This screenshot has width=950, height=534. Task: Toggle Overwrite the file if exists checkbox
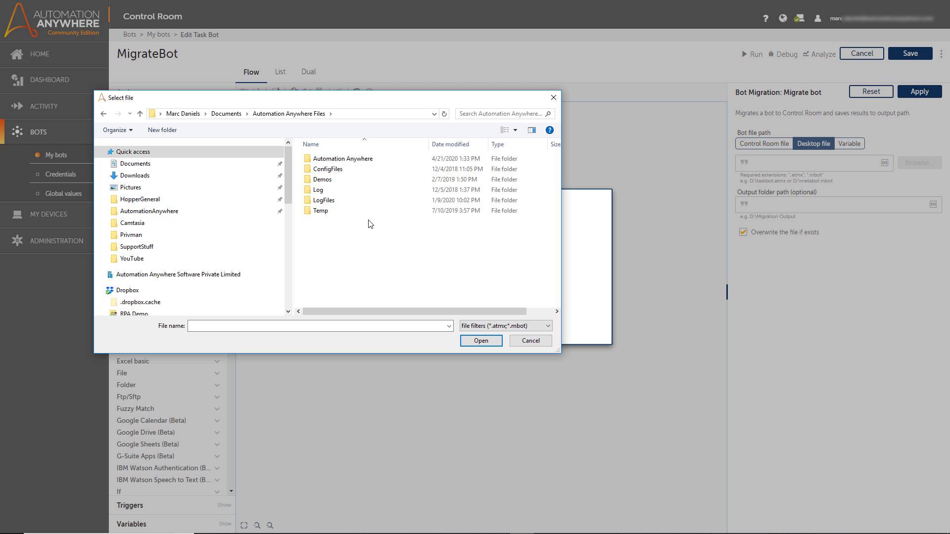(x=743, y=232)
